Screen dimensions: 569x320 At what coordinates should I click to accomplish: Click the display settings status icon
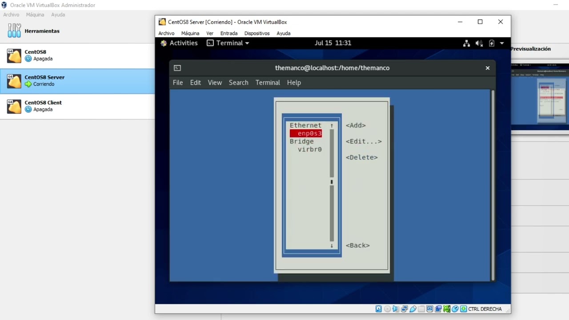click(429, 309)
